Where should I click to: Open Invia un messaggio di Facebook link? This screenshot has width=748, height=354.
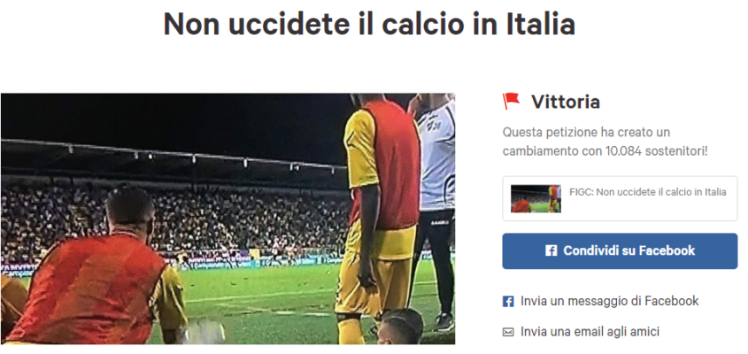[610, 301]
